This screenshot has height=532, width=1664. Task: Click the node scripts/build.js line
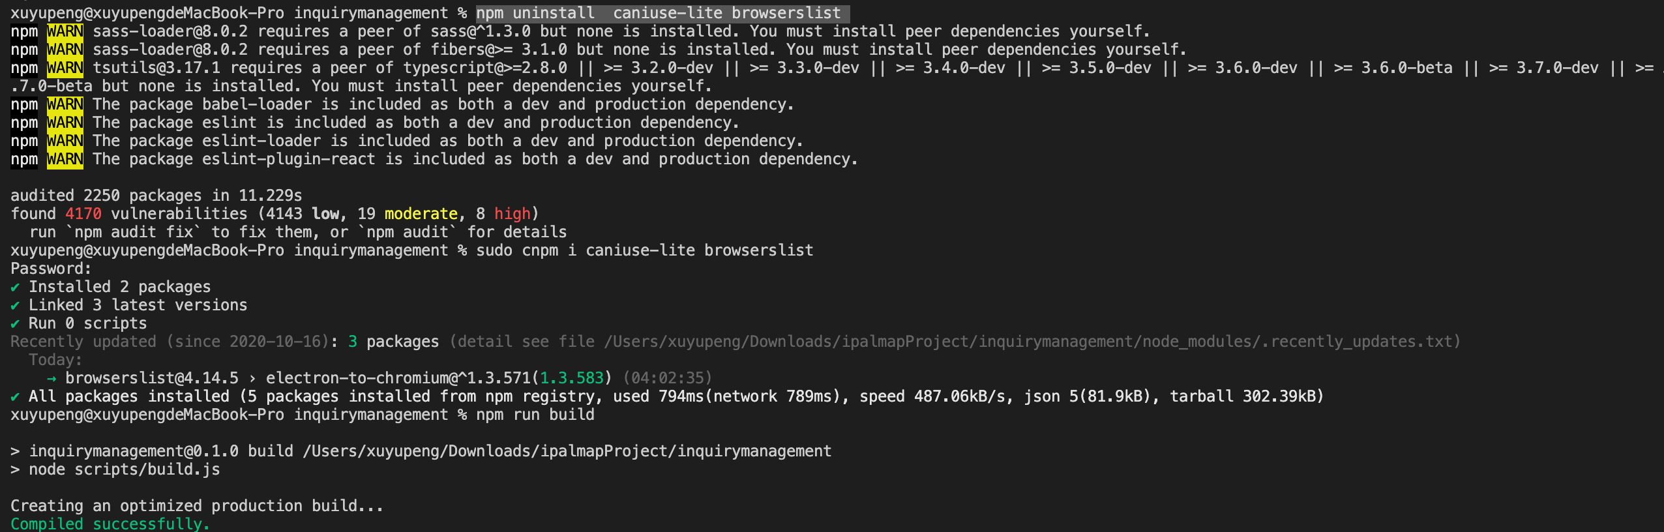(x=115, y=469)
